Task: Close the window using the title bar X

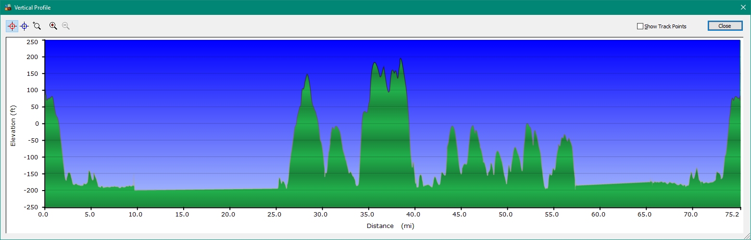Action: pyautogui.click(x=743, y=7)
